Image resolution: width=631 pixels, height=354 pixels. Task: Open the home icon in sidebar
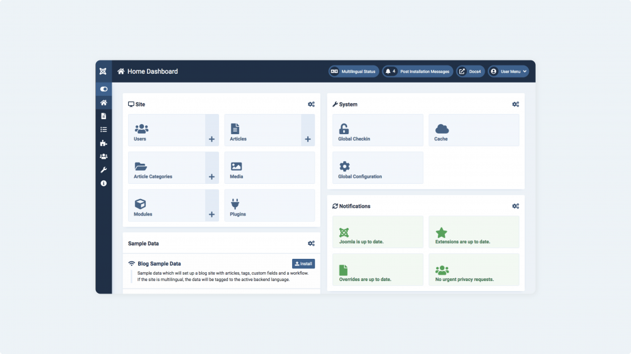coord(103,103)
